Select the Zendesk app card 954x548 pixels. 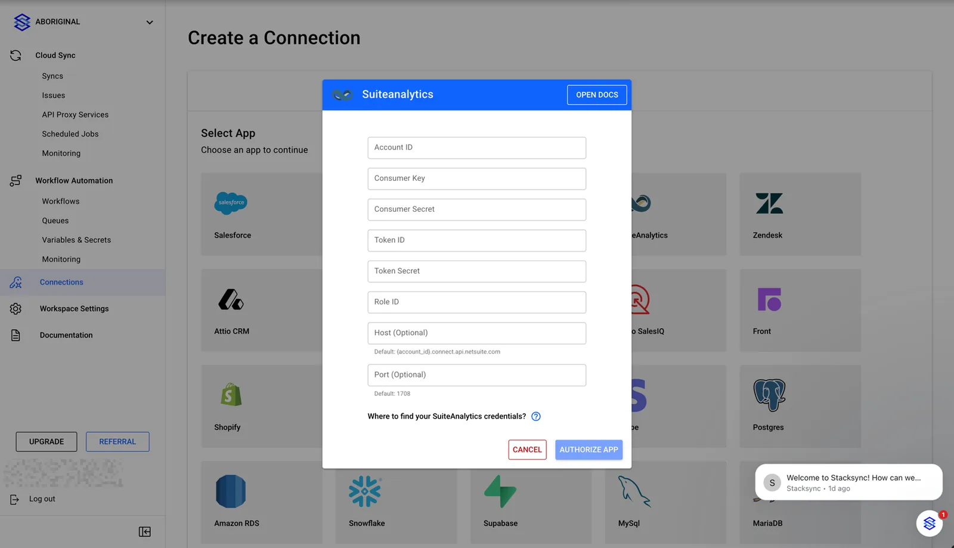[x=800, y=214]
